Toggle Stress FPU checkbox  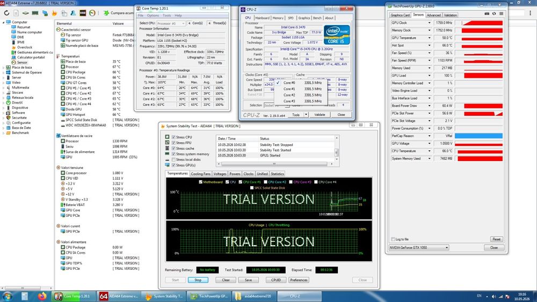(x=173, y=143)
